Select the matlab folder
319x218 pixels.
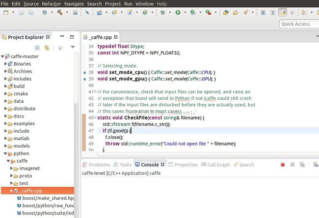pyautogui.click(x=21, y=138)
